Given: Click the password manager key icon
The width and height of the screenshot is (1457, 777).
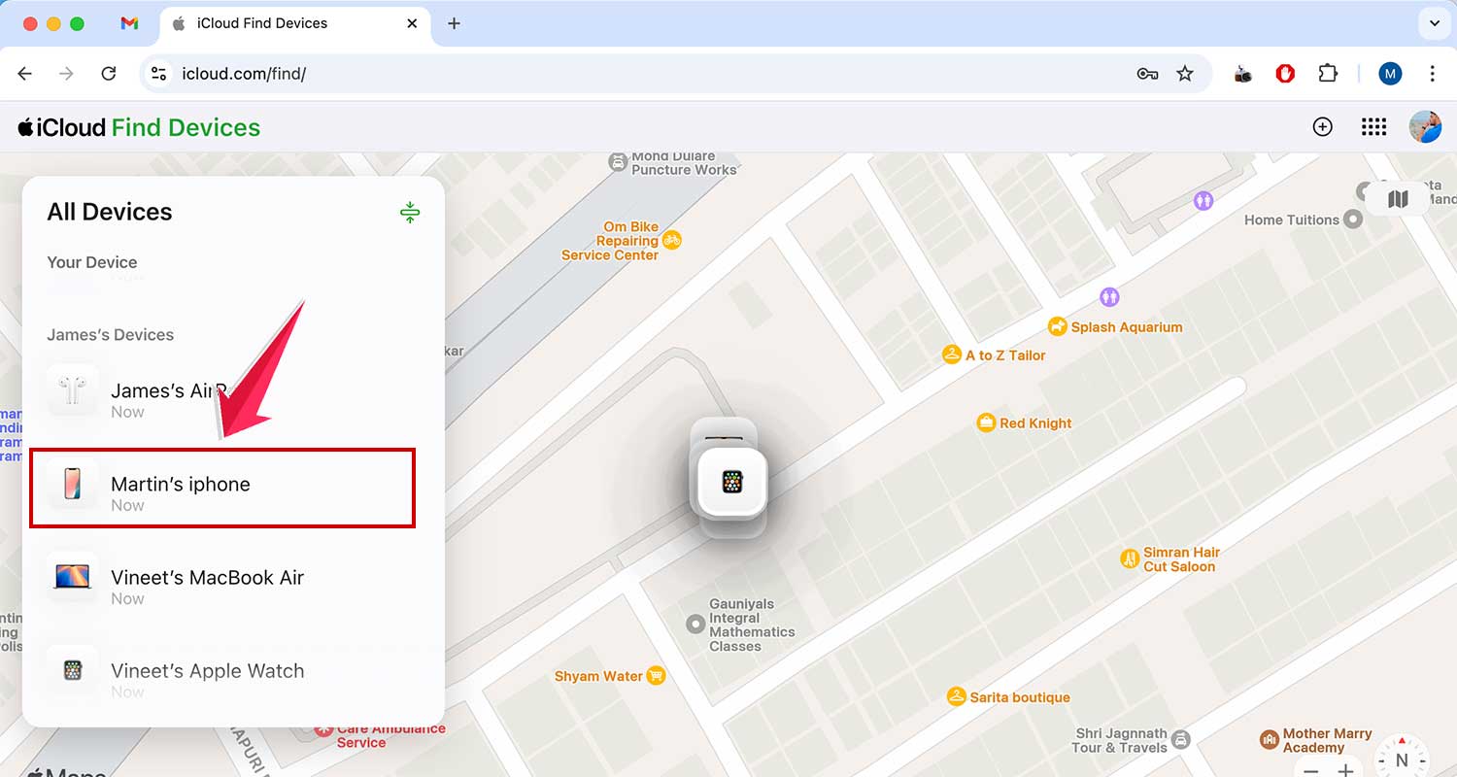Looking at the screenshot, I should (1147, 73).
